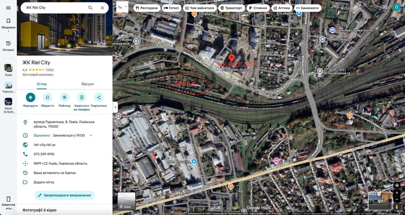
Task: Click the download app phone icon
Action: 8,199
